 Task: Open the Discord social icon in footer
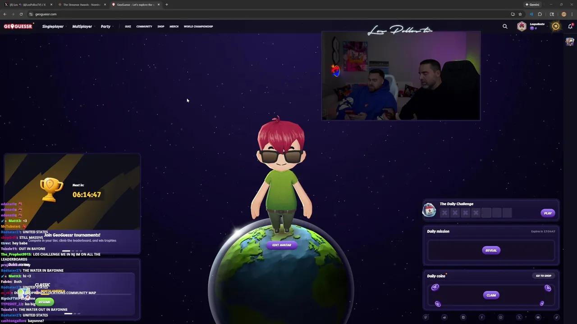[463, 317]
